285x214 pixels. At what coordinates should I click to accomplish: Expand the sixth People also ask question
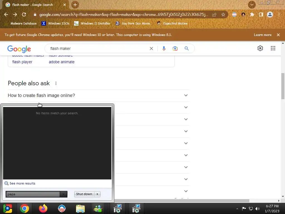186,155
